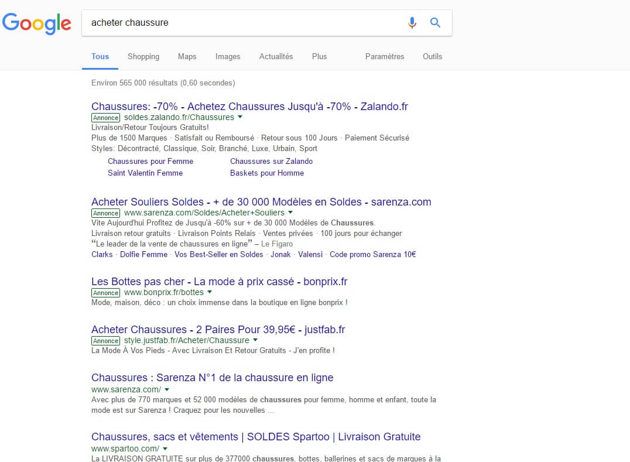630x462 pixels.
Task: Click the Annonce badge of the justfab ad
Action: tap(105, 341)
